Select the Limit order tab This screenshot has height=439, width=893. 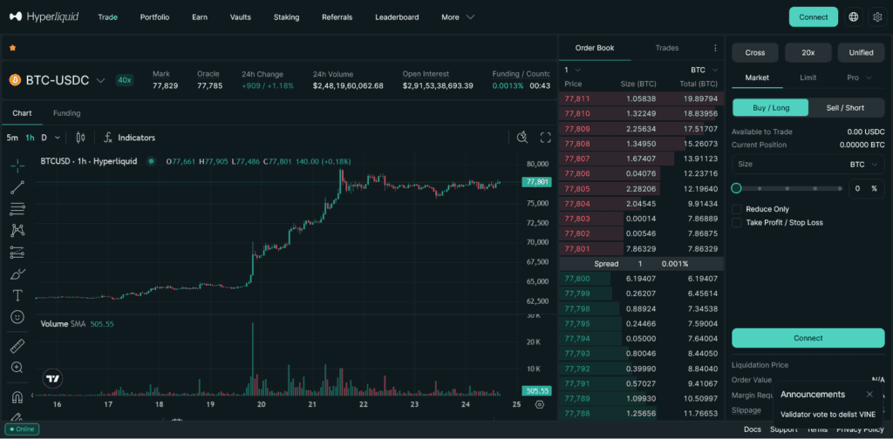(x=808, y=78)
